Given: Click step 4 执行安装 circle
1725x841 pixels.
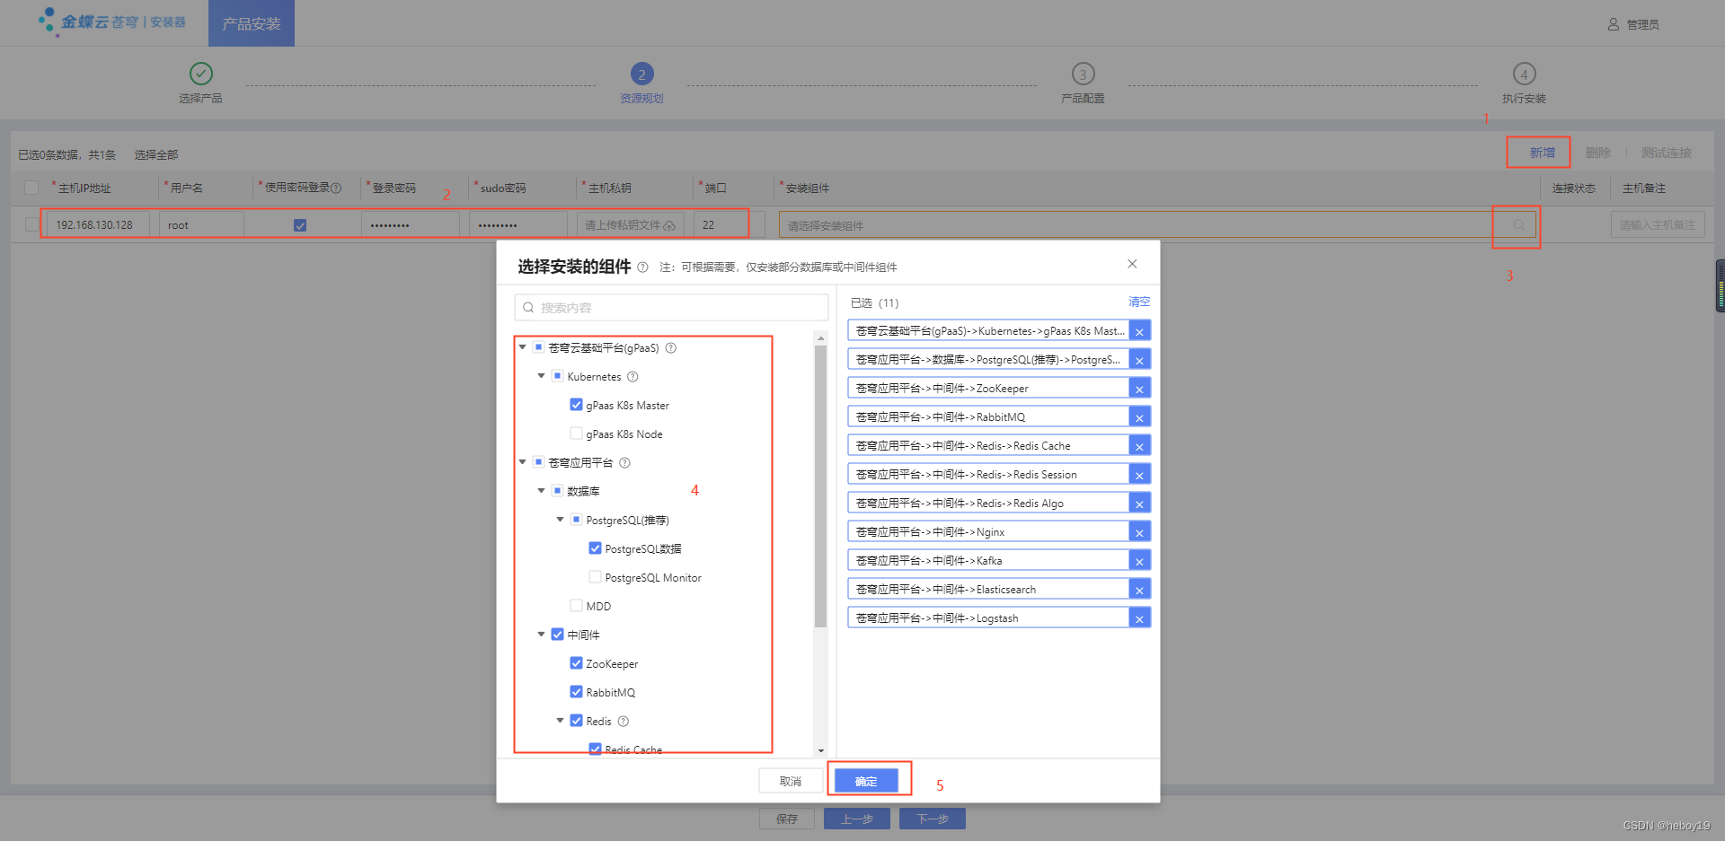Looking at the screenshot, I should [x=1524, y=74].
